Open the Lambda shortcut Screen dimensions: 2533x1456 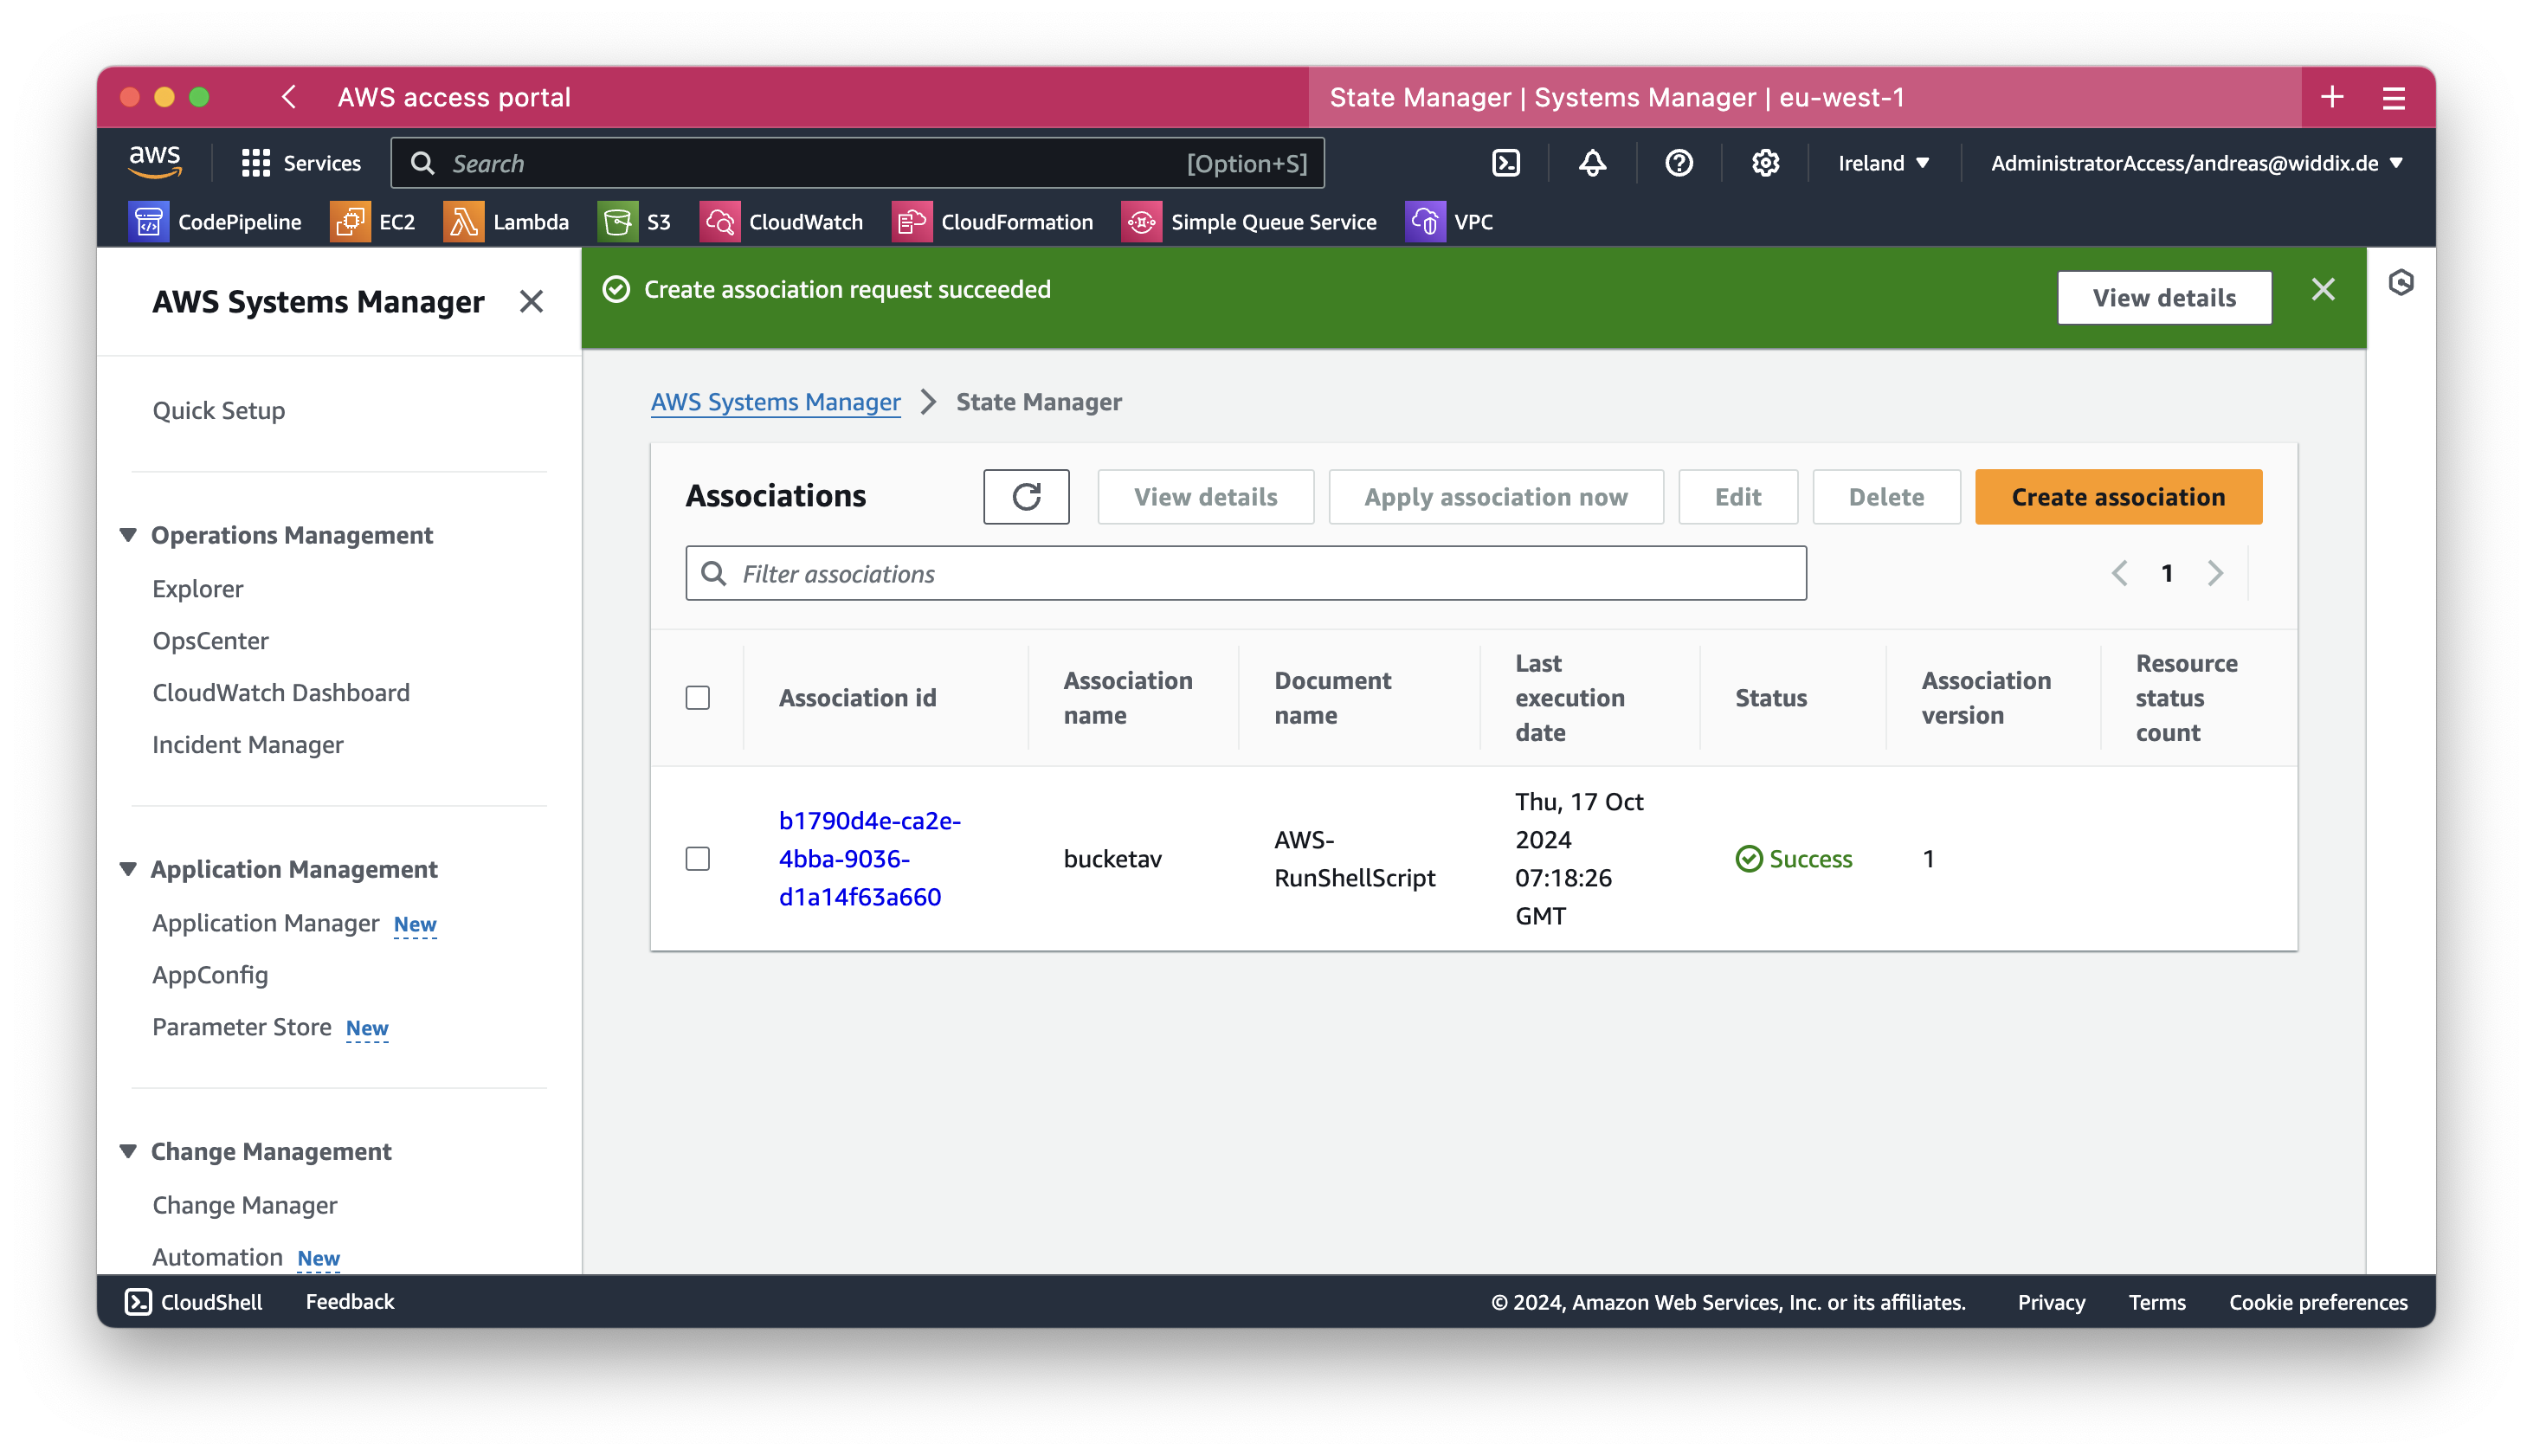point(506,222)
